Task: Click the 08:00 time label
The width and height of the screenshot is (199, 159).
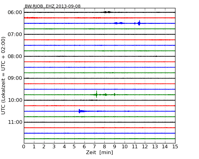Action: (15, 56)
